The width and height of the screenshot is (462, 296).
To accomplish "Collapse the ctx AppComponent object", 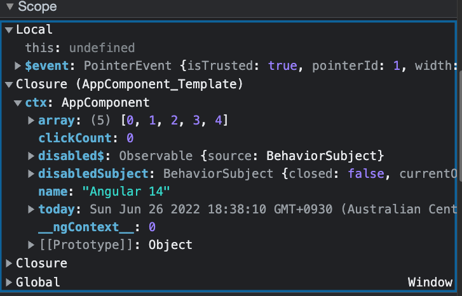I will 18,102.
